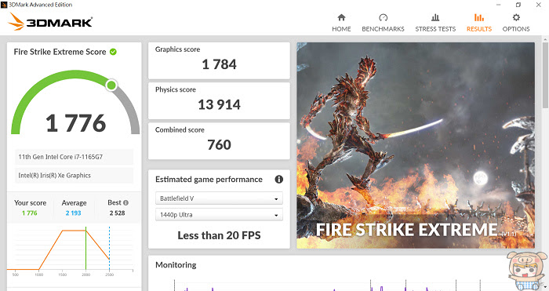Restore down the 3DMark window
Screen dimensions: 549x291
518,5
